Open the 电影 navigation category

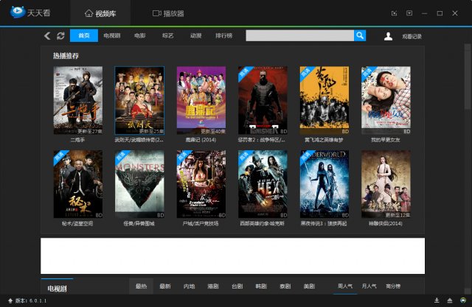pyautogui.click(x=139, y=35)
